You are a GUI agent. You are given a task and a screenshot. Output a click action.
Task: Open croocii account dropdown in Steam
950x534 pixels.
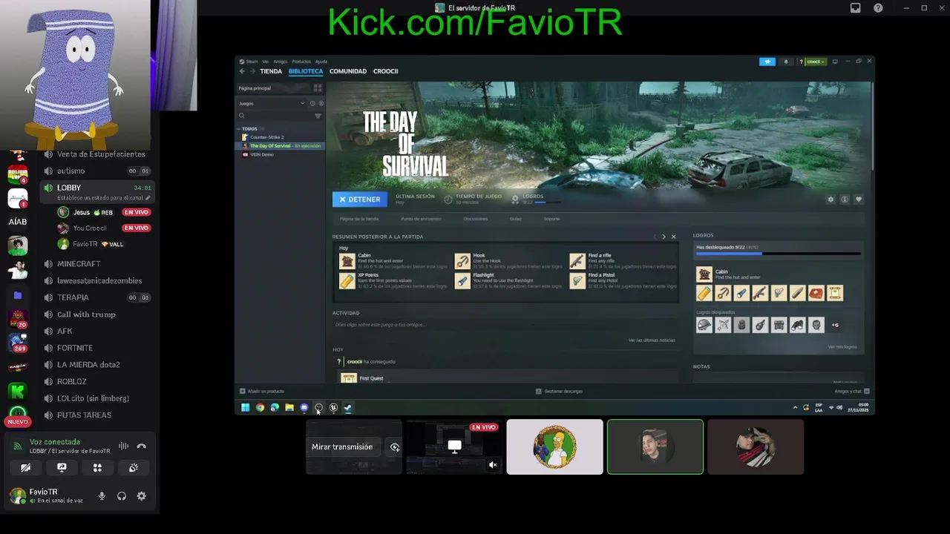coord(816,62)
